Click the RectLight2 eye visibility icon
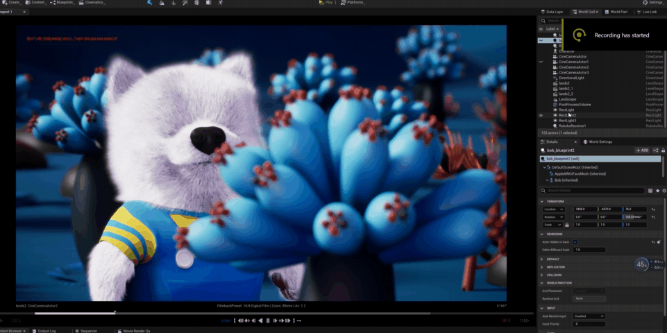Image resolution: width=667 pixels, height=333 pixels. pos(541,115)
